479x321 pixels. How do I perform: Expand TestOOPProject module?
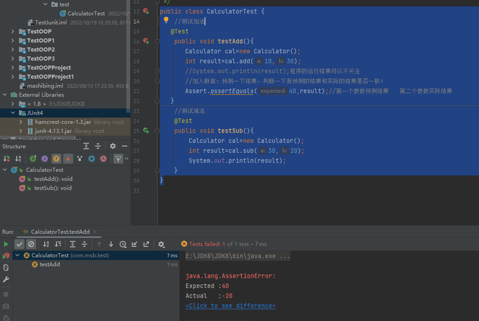[x=13, y=67]
